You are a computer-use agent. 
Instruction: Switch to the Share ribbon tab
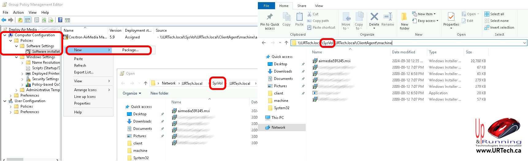[301, 6]
